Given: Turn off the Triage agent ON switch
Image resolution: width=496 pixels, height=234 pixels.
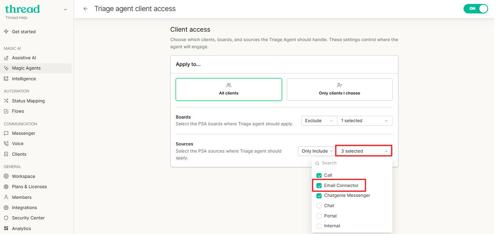Looking at the screenshot, I should click(476, 9).
